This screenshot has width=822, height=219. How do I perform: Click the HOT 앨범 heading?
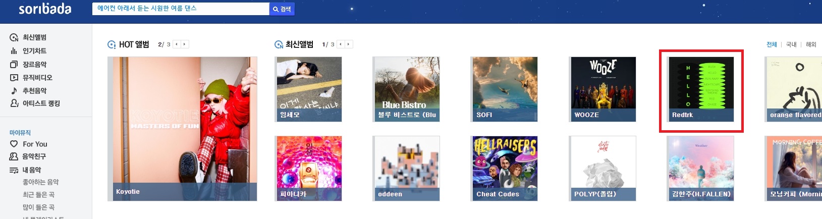[134, 44]
